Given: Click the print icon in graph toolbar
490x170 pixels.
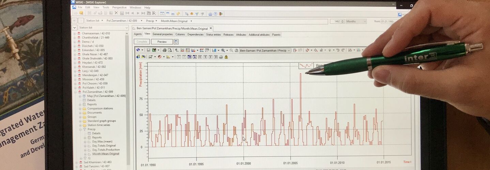Looking at the screenshot, I should [165, 50].
